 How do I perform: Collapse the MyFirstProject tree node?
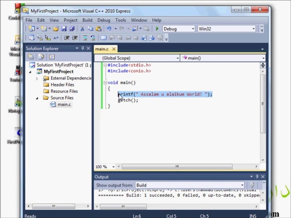[x=30, y=72]
